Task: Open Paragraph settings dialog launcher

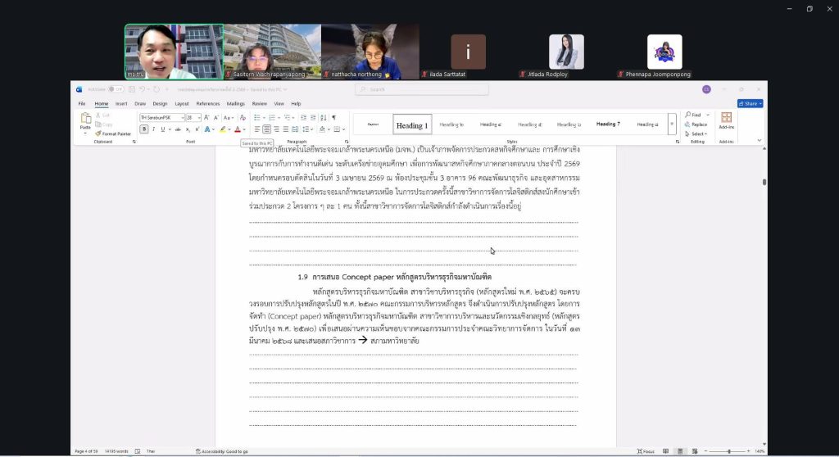Action: click(347, 142)
